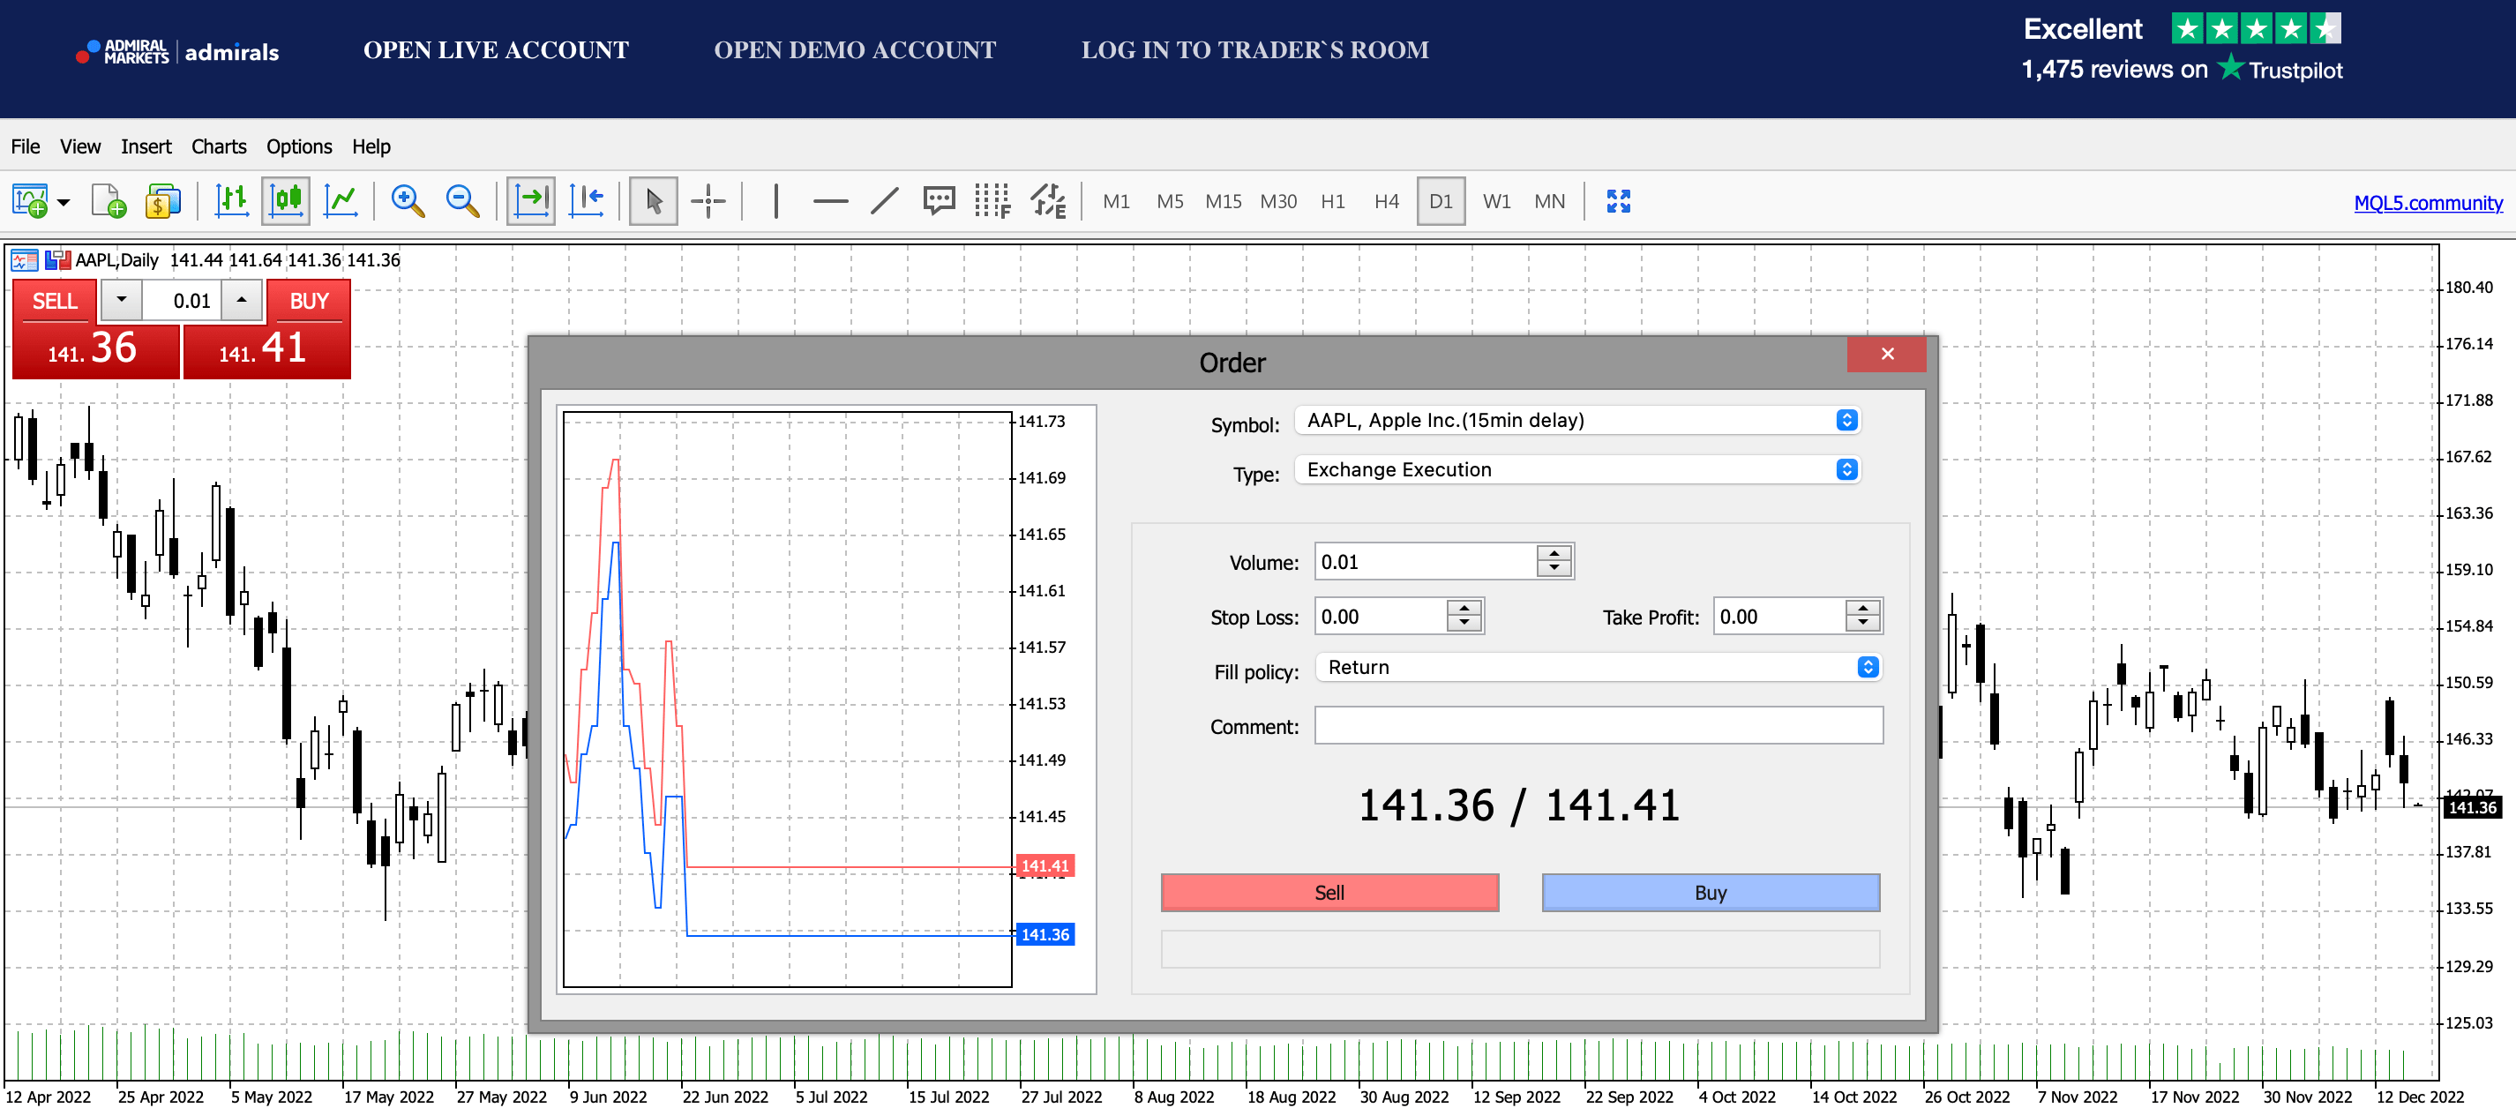Select the D1 daily timeframe
2516x1108 pixels.
1441,201
